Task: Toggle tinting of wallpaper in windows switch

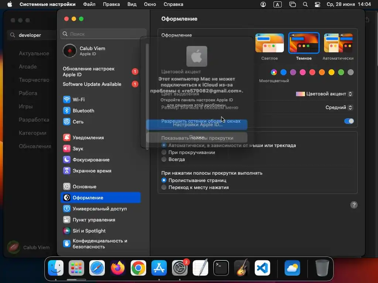Action: (x=349, y=121)
